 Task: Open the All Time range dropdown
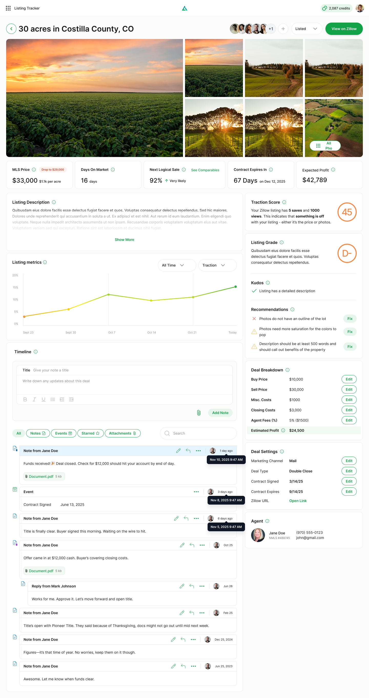tap(177, 265)
